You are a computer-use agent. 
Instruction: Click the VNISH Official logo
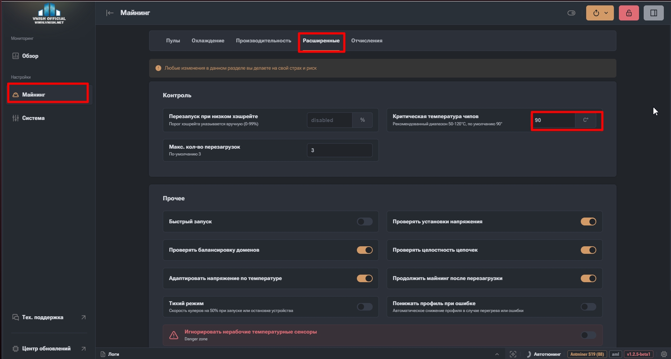pyautogui.click(x=49, y=13)
